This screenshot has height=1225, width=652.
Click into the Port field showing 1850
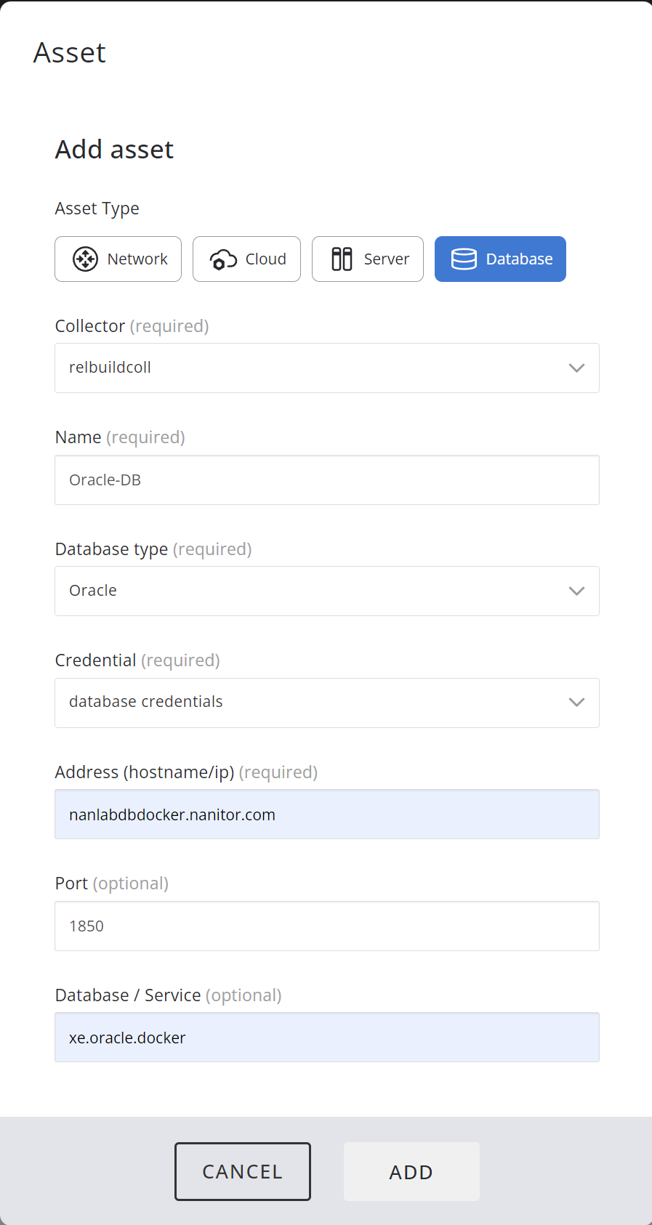point(326,926)
